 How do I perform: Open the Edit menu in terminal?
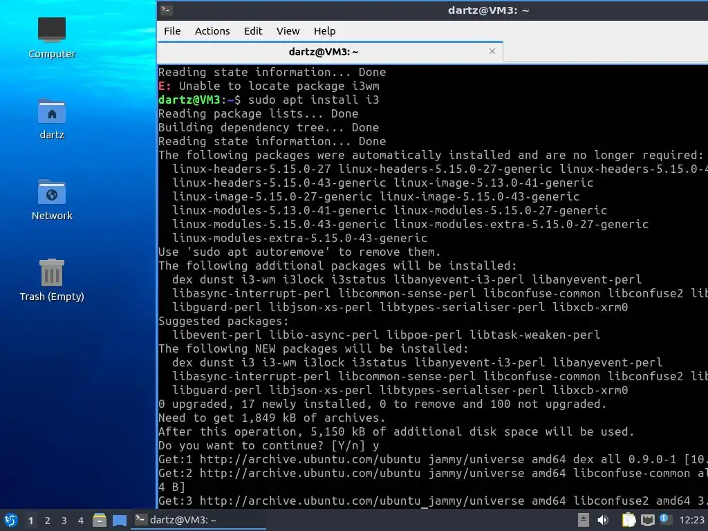[253, 31]
